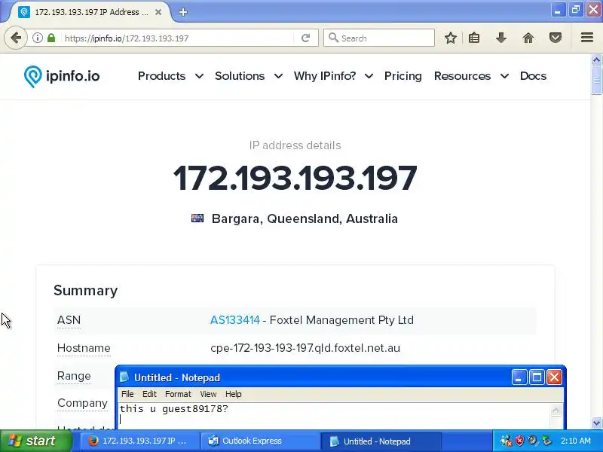Viewport: 603px width, 452px height.
Task: Open Notepad Edit menu
Action: 149,394
